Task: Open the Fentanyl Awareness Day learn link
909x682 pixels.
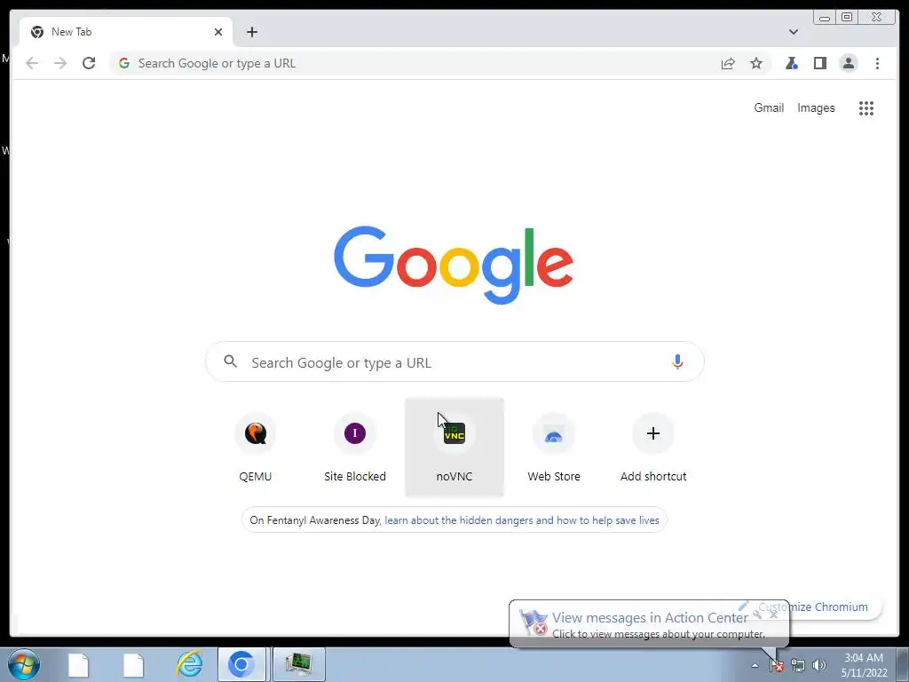Action: pos(522,520)
